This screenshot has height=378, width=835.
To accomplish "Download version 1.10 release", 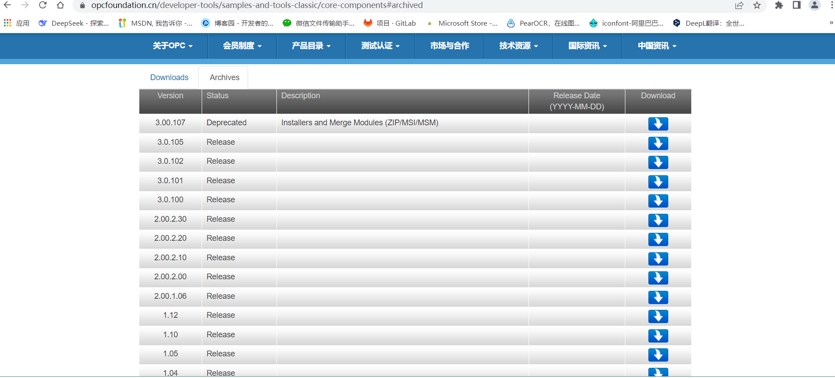I will point(658,336).
